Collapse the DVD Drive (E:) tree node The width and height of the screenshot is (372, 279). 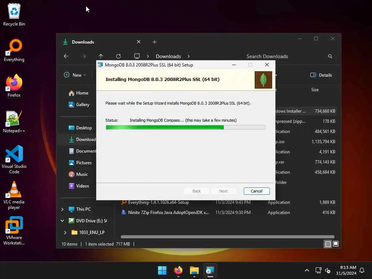(x=62, y=221)
